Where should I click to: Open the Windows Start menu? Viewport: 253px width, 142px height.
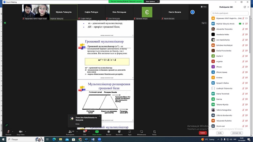coord(3,139)
